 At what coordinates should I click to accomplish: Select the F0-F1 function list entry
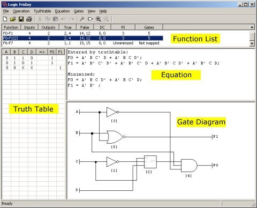(82, 33)
